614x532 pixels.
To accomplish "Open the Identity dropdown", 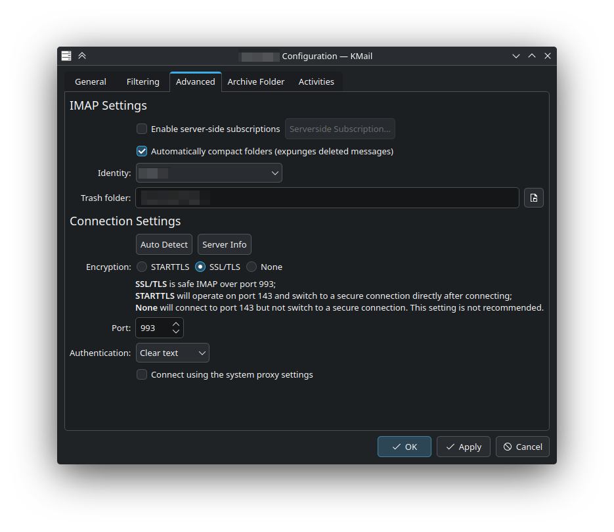I will 209,173.
